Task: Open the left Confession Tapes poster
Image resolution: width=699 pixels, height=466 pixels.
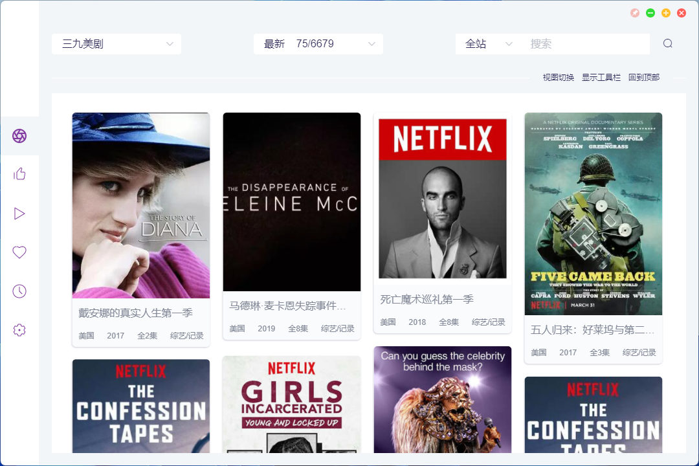Action: click(x=141, y=406)
